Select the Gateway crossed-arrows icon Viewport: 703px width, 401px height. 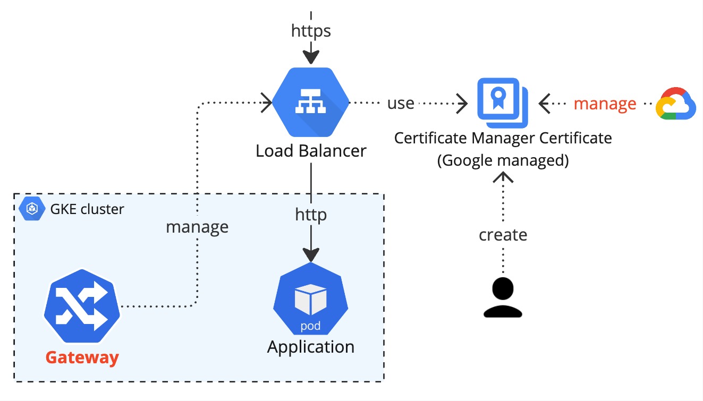[81, 305]
